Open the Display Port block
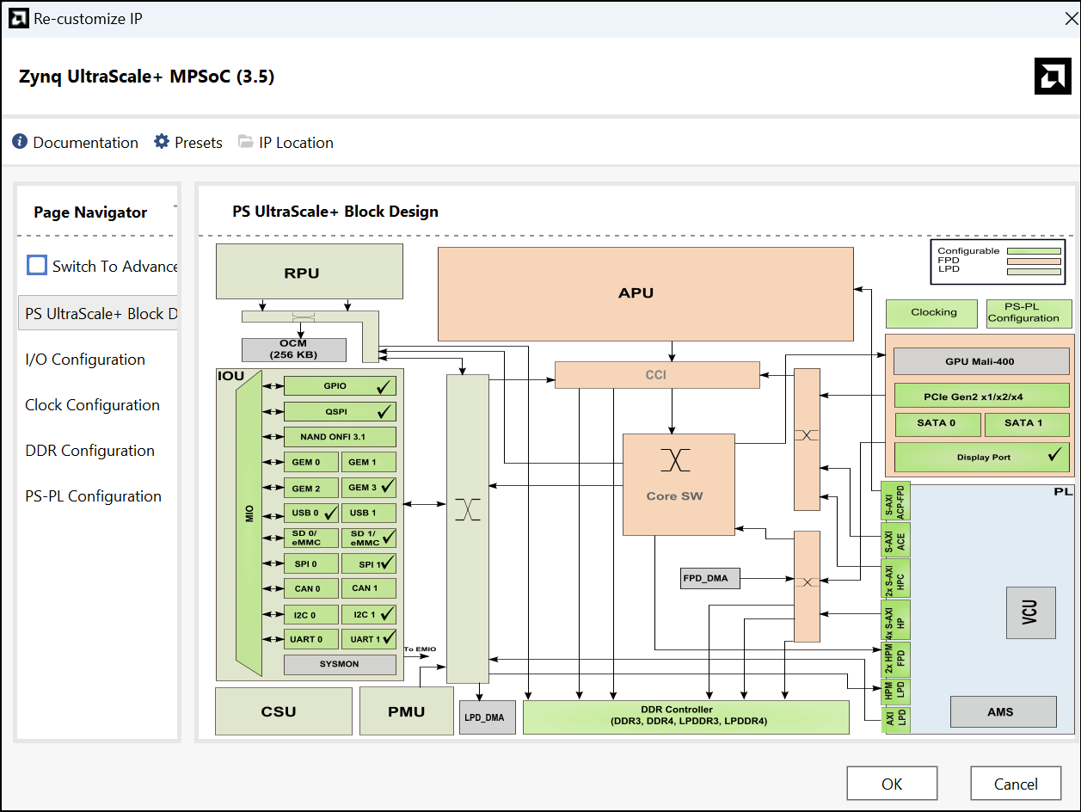This screenshot has width=1081, height=812. tap(982, 457)
